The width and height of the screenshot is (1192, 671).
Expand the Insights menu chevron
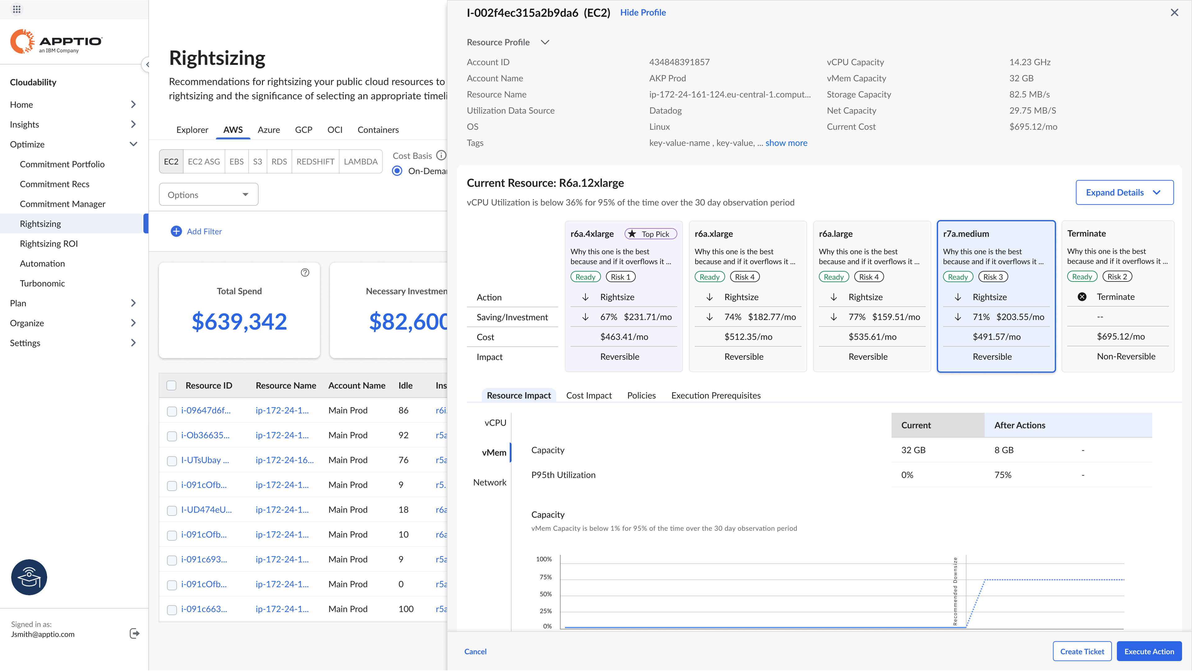[x=133, y=124]
